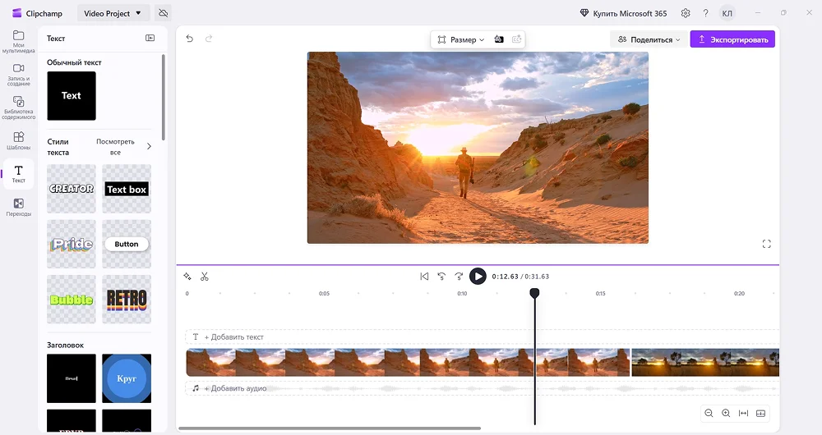Redo the last action
The width and height of the screenshot is (822, 435).
click(x=209, y=39)
